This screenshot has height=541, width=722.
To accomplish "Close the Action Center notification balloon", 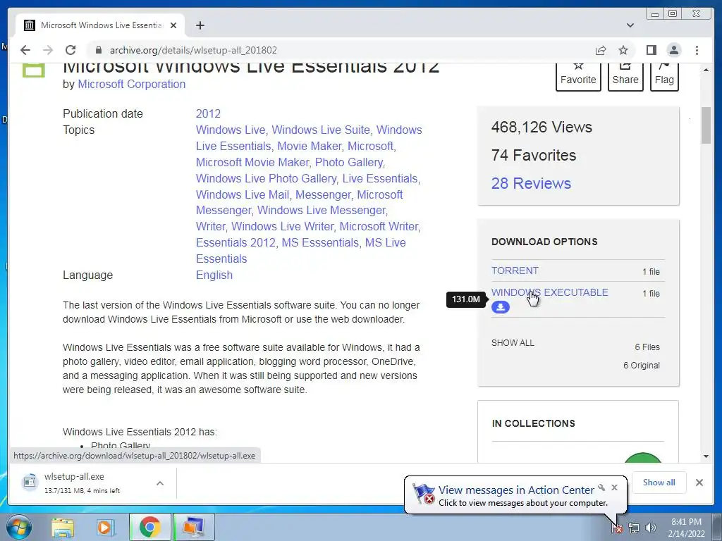I will (x=614, y=487).
